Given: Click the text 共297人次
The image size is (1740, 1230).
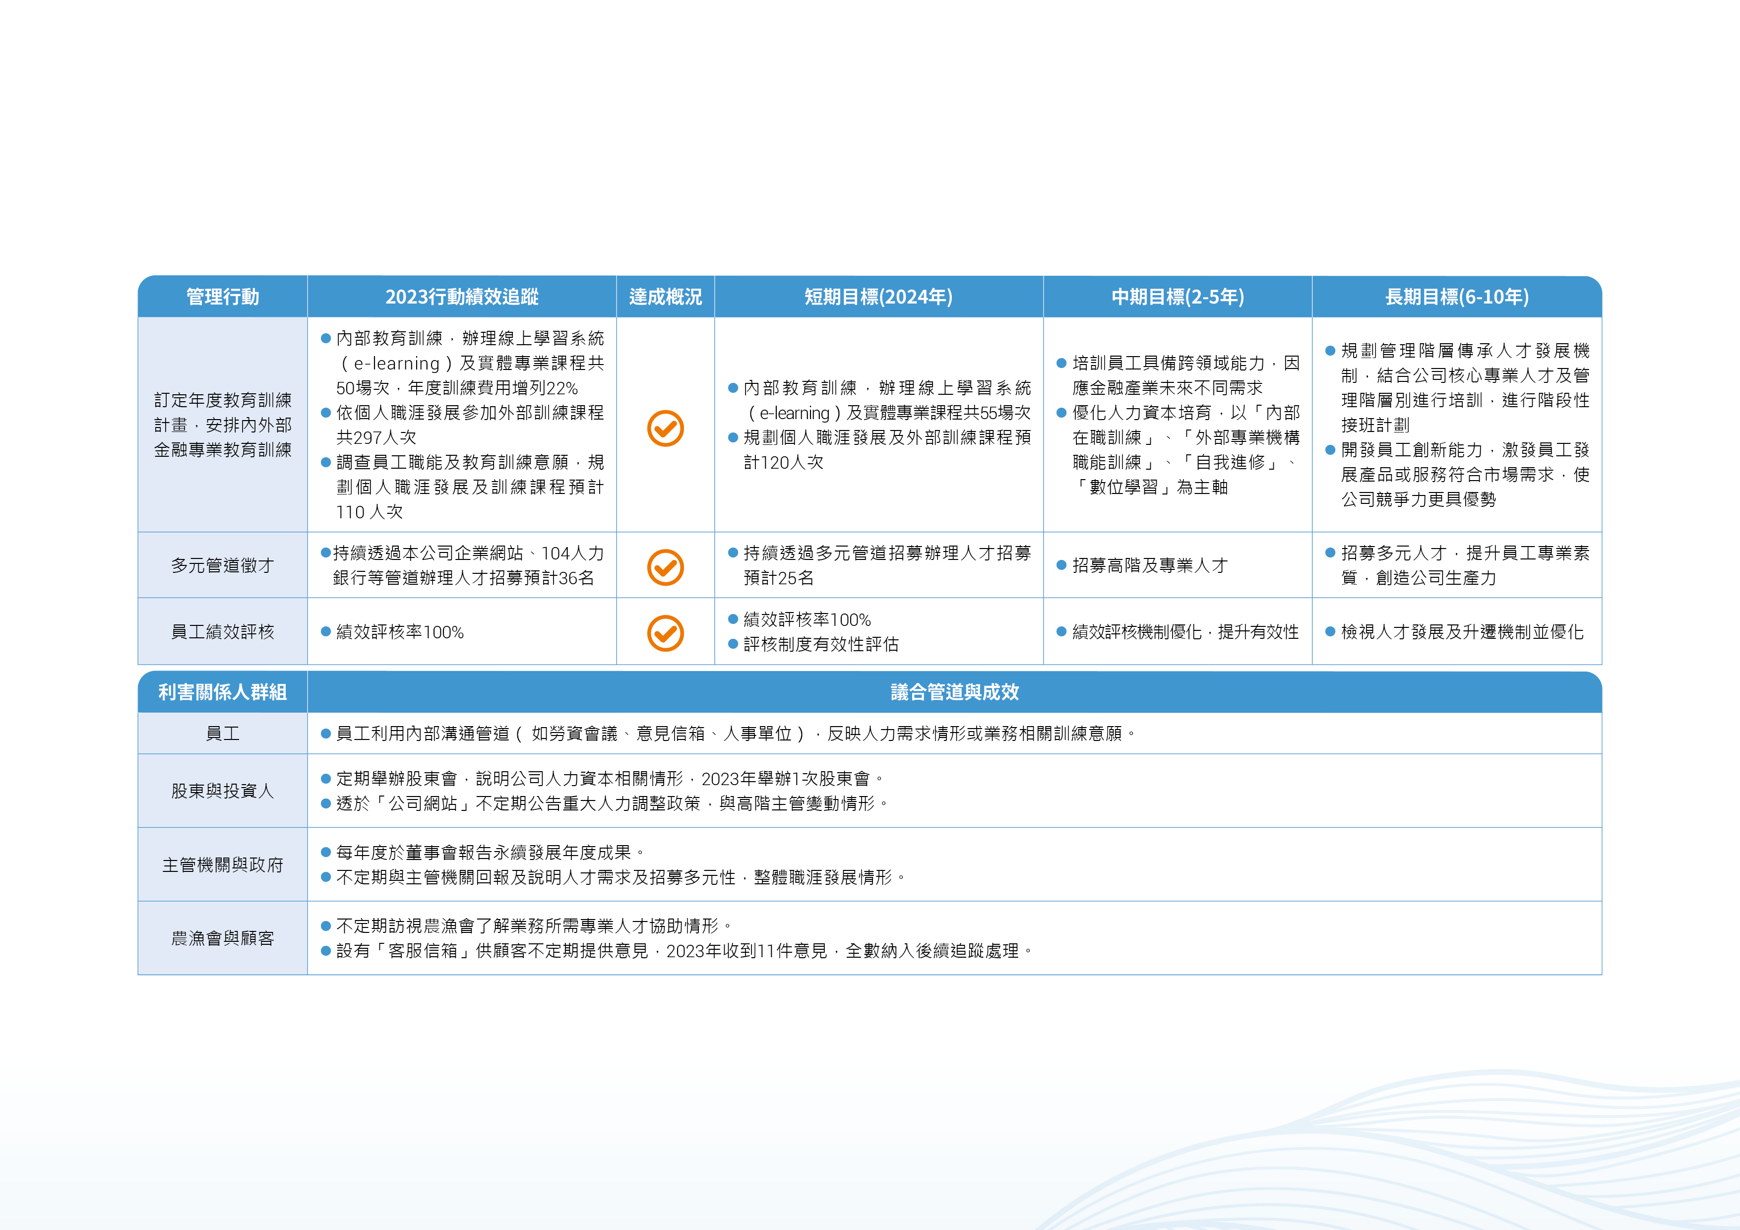Looking at the screenshot, I should 376,437.
